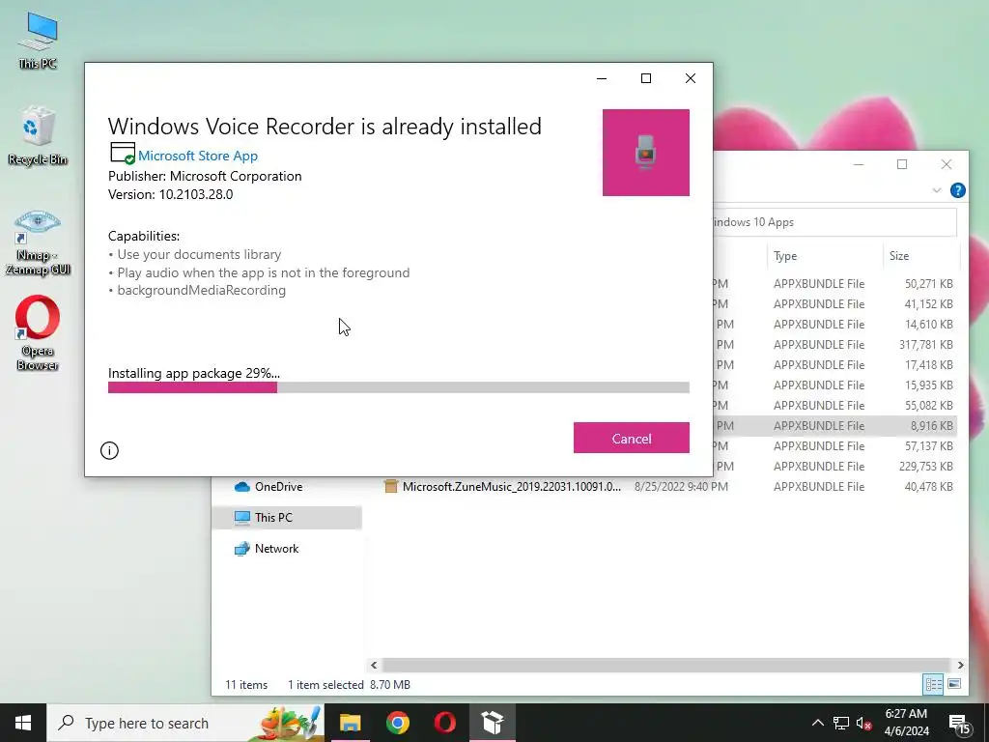The height and width of the screenshot is (742, 989).
Task: Select the row with size 317,781 KB
Action: 835,345
